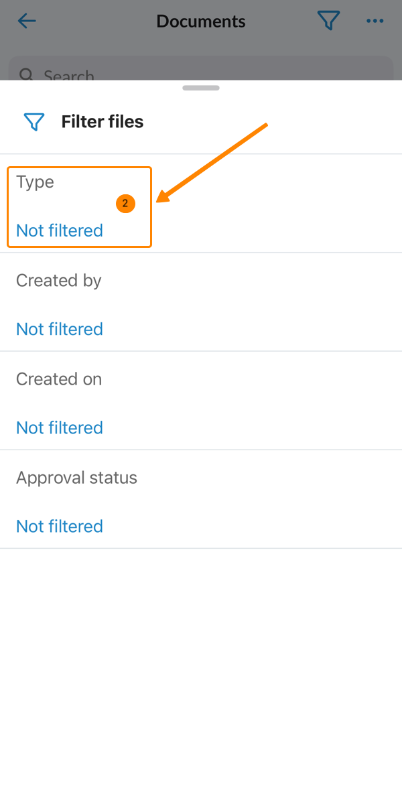Click the funnel icon next to Filter files
Viewport: 402px width, 796px height.
pyautogui.click(x=33, y=122)
